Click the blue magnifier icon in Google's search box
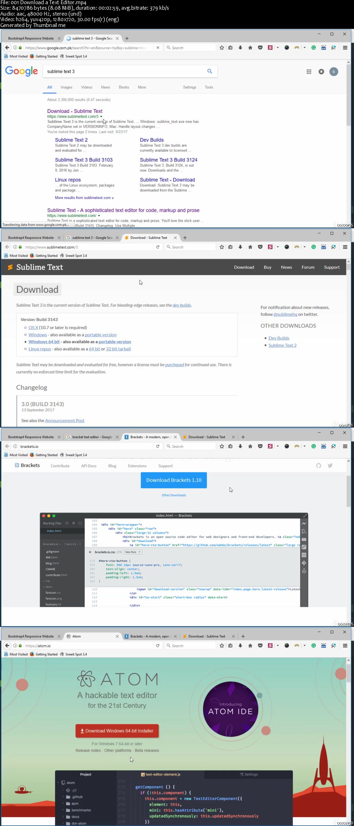354x826 pixels. pyautogui.click(x=209, y=71)
